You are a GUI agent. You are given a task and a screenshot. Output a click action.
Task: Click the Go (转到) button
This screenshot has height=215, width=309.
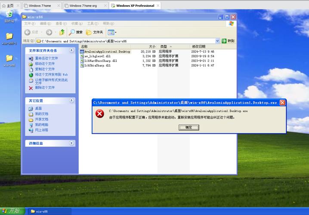[x=228, y=41]
